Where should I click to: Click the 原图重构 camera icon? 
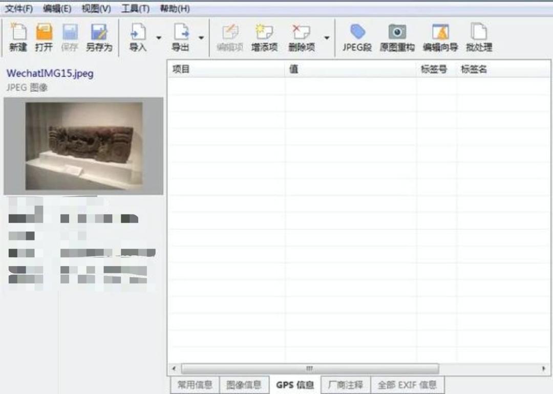click(397, 33)
